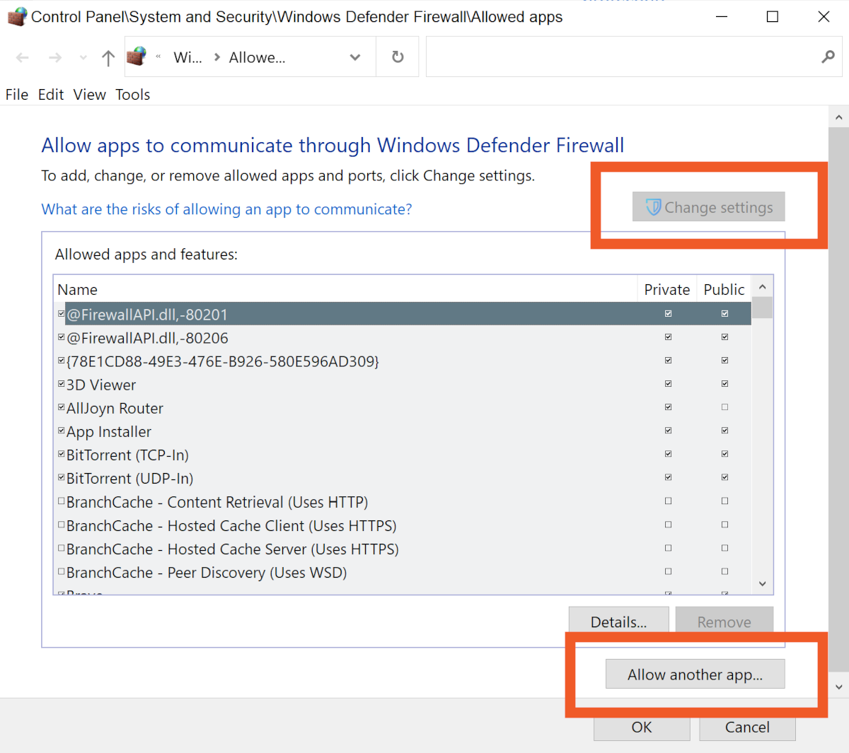This screenshot has height=753, width=849.
Task: Click the search magnifier icon
Action: pos(828,57)
